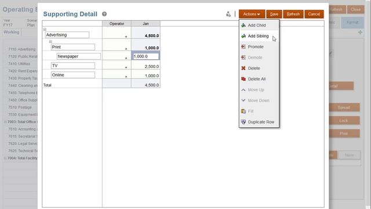Click the Print name field
The image size is (371, 209).
click(73, 47)
